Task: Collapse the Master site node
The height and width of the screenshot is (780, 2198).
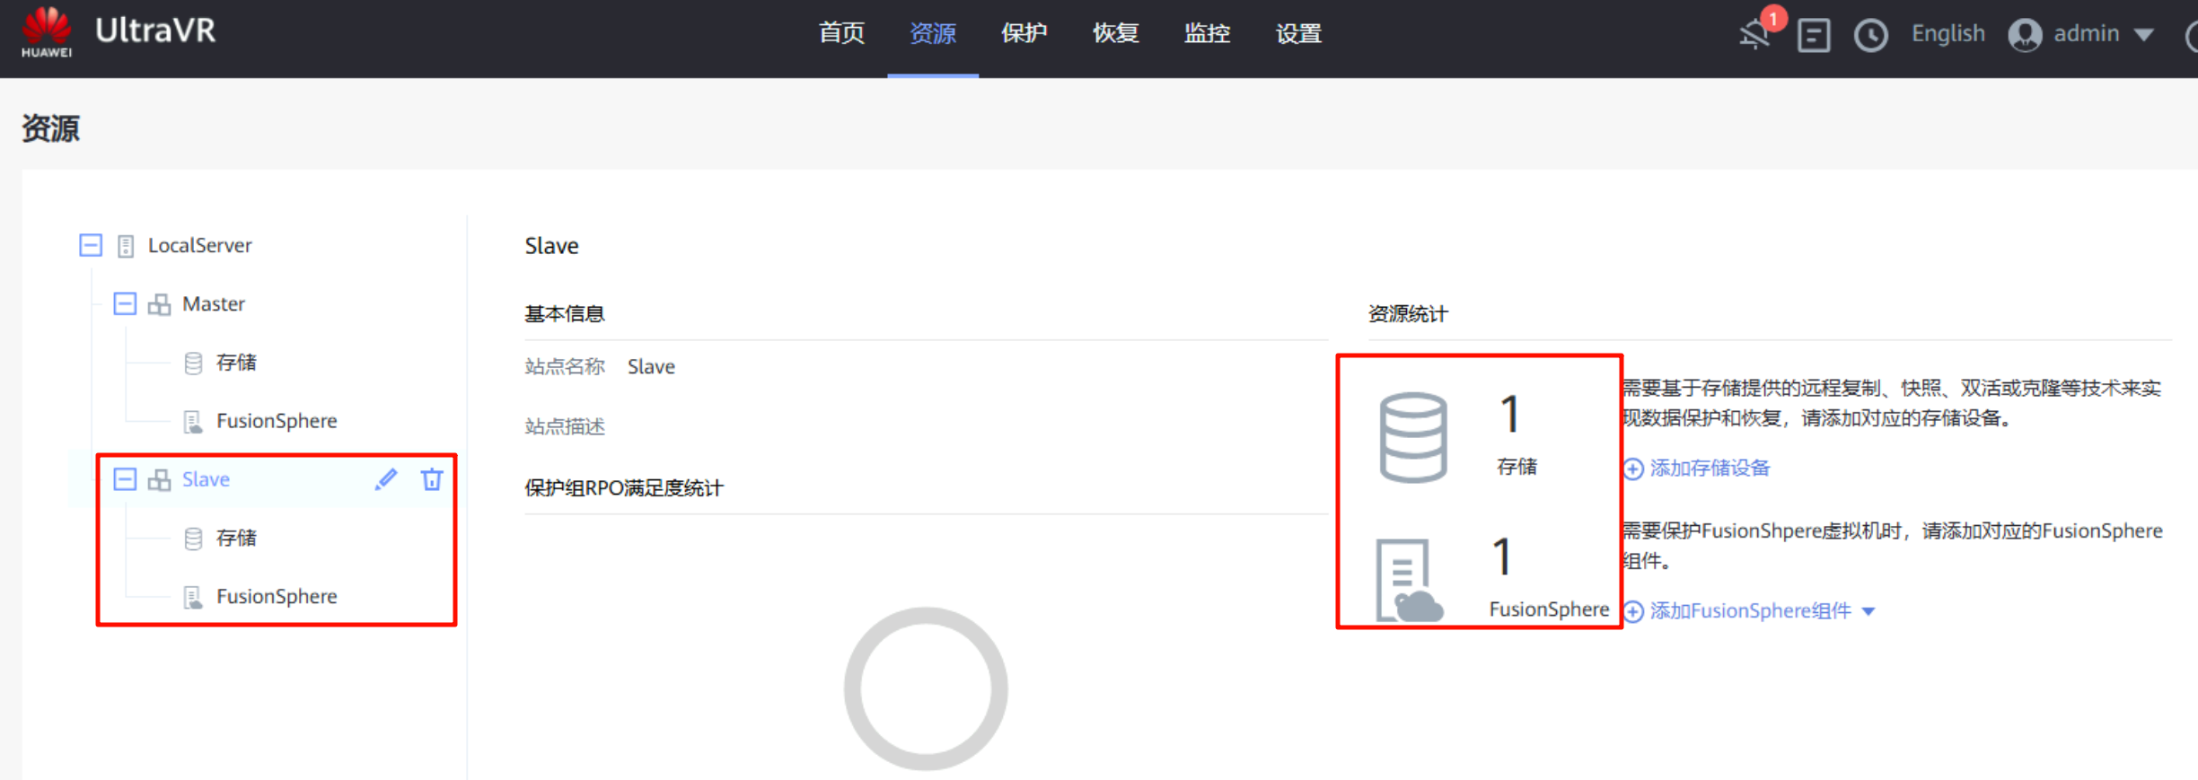Action: (125, 303)
